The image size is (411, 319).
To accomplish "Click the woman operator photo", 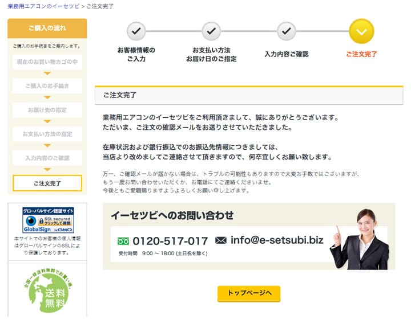I will (x=361, y=239).
